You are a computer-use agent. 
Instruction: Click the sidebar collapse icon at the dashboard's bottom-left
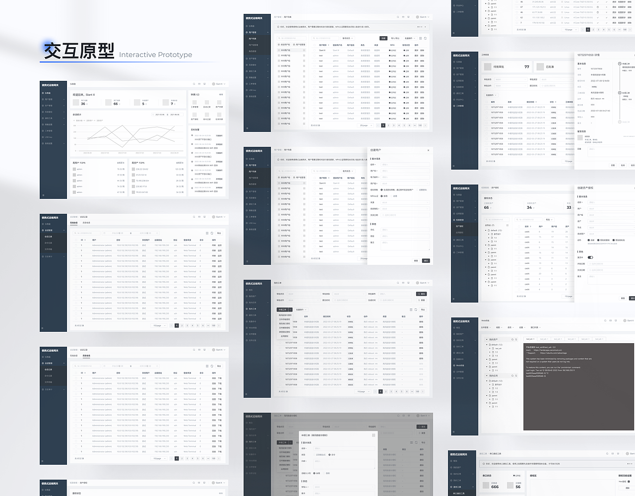pyautogui.click(x=43, y=195)
